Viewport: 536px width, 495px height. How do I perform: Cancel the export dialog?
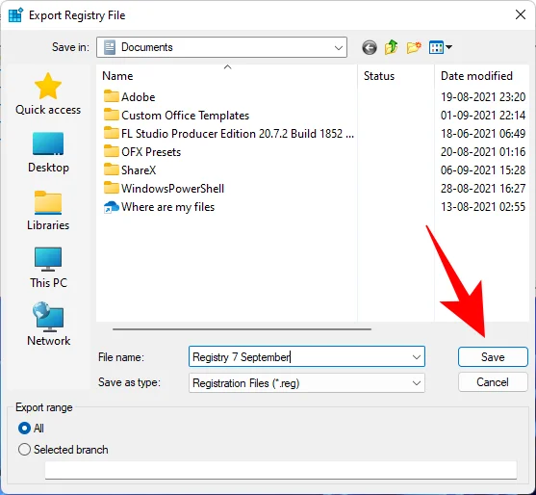pyautogui.click(x=493, y=382)
